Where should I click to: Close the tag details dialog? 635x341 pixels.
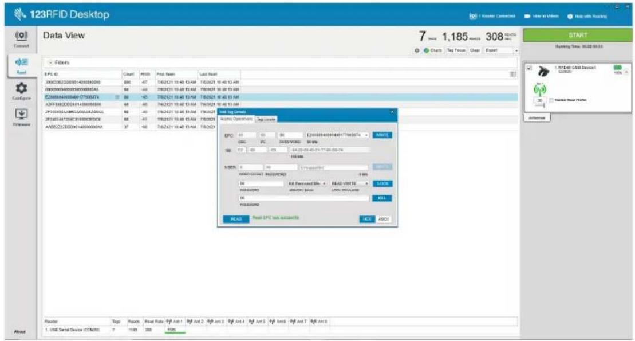point(392,112)
